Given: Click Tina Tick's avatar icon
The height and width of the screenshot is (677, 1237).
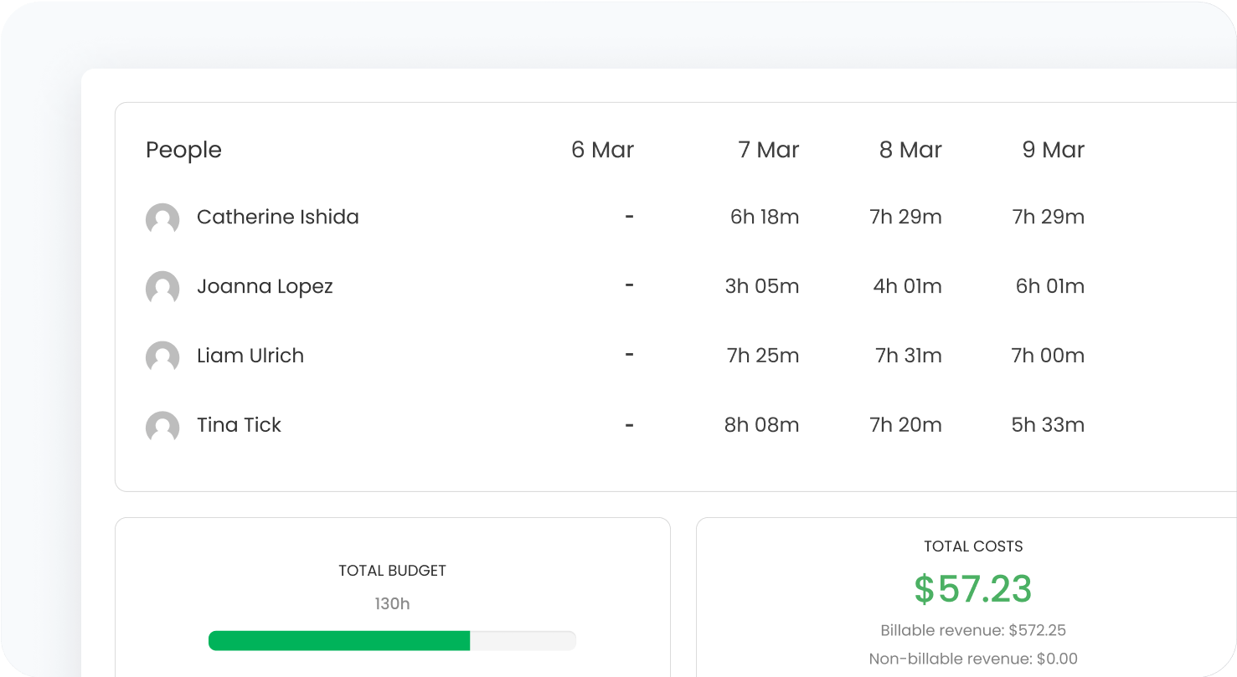Looking at the screenshot, I should coord(162,428).
